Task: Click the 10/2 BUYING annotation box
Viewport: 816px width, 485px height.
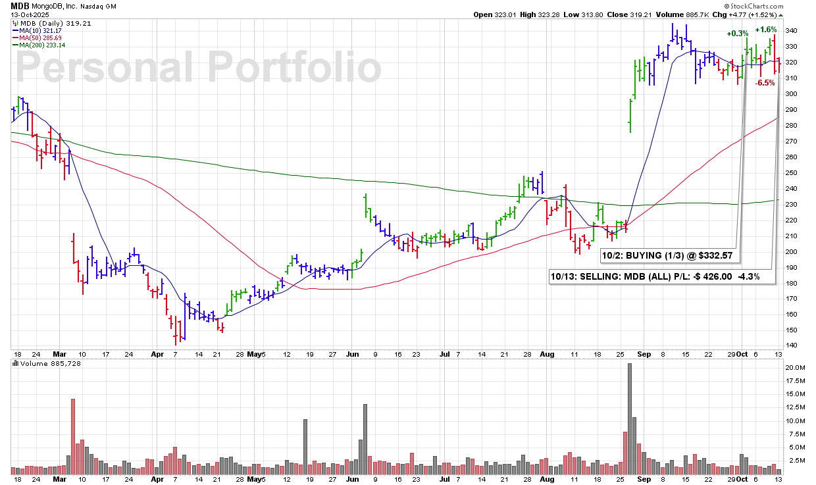Action: (x=668, y=255)
